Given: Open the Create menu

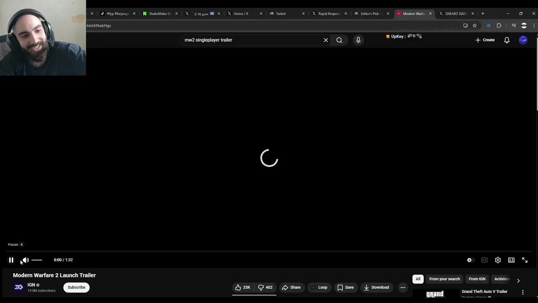Looking at the screenshot, I should (x=485, y=40).
